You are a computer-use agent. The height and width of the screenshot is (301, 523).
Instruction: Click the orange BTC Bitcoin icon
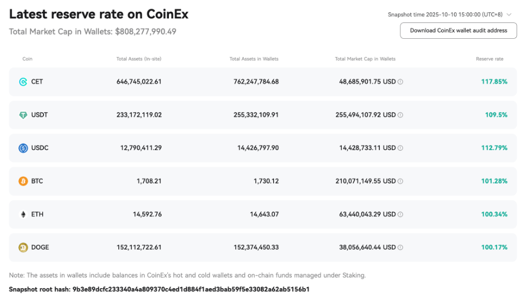click(x=23, y=181)
